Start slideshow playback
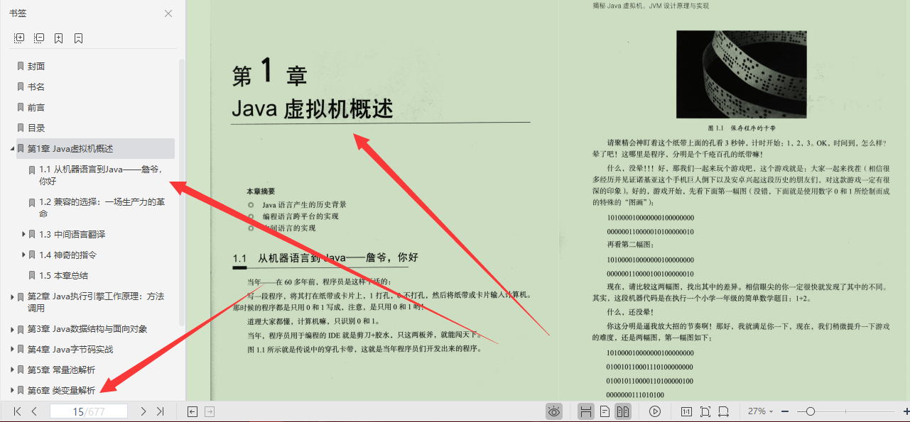910x422 pixels. (x=655, y=411)
